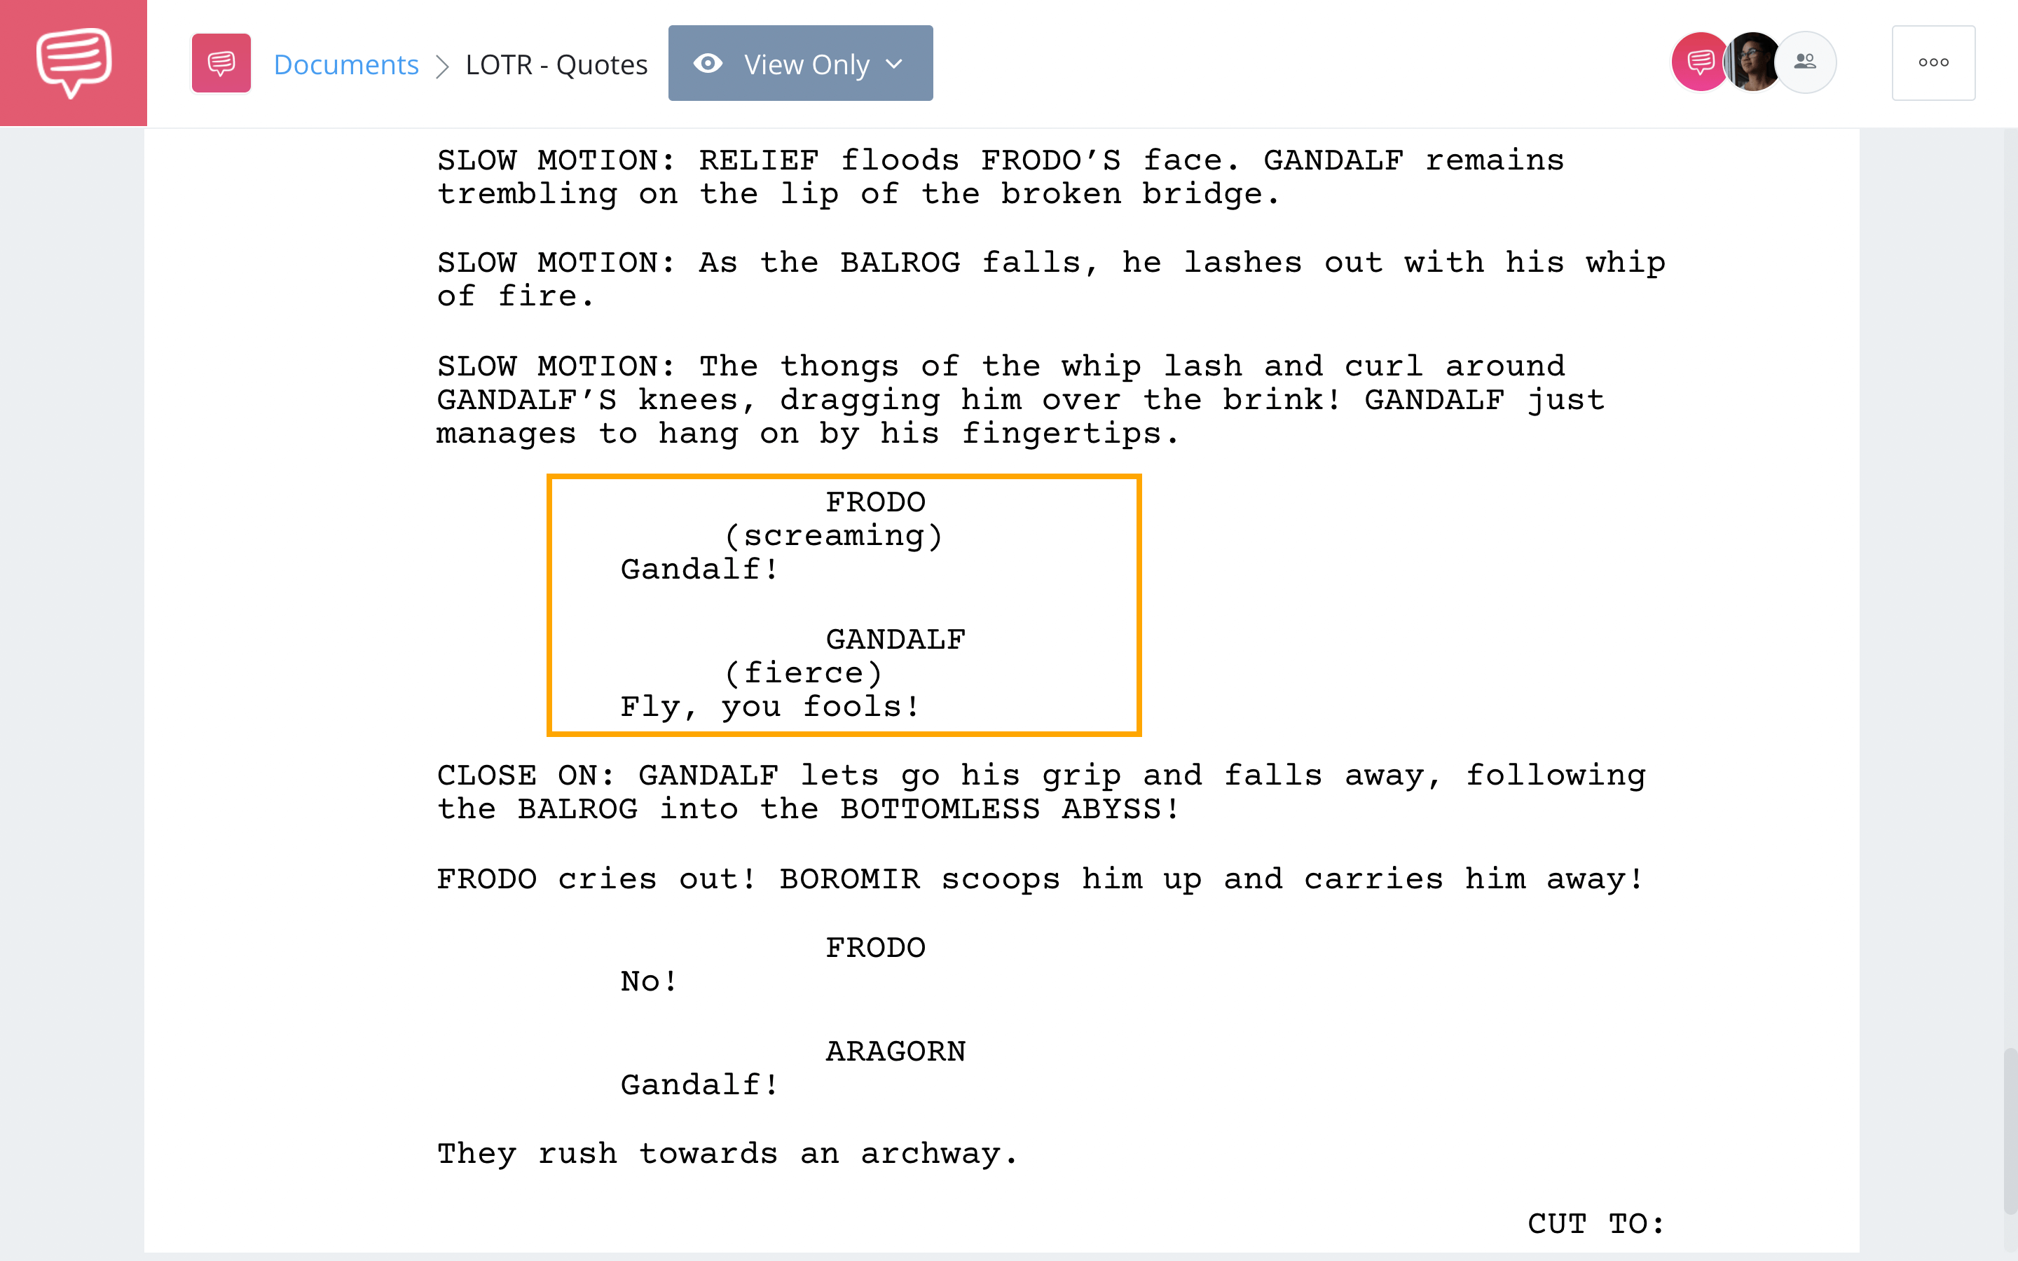The width and height of the screenshot is (2018, 1261).
Task: Click the Documents icon in breadcrumb
Action: point(221,64)
